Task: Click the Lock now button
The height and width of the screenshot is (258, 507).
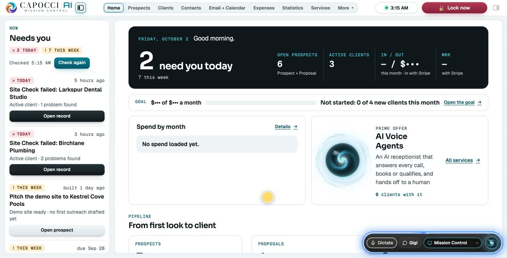Action: pos(454,8)
